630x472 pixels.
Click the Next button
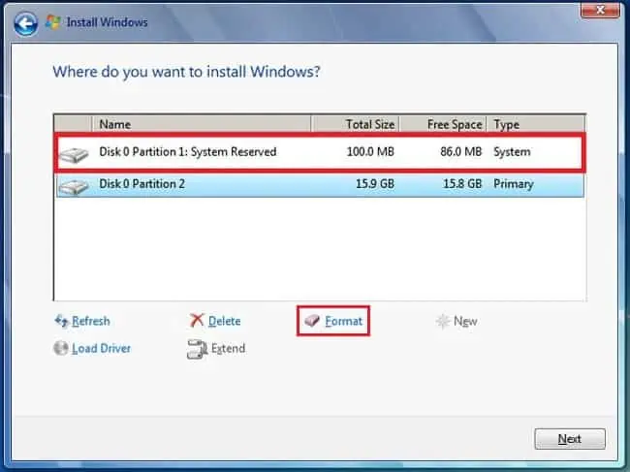(570, 439)
